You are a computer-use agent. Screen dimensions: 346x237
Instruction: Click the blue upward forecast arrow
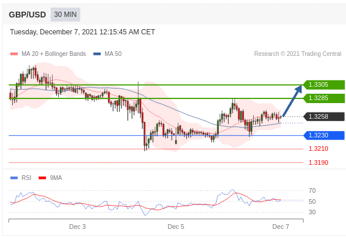[292, 101]
